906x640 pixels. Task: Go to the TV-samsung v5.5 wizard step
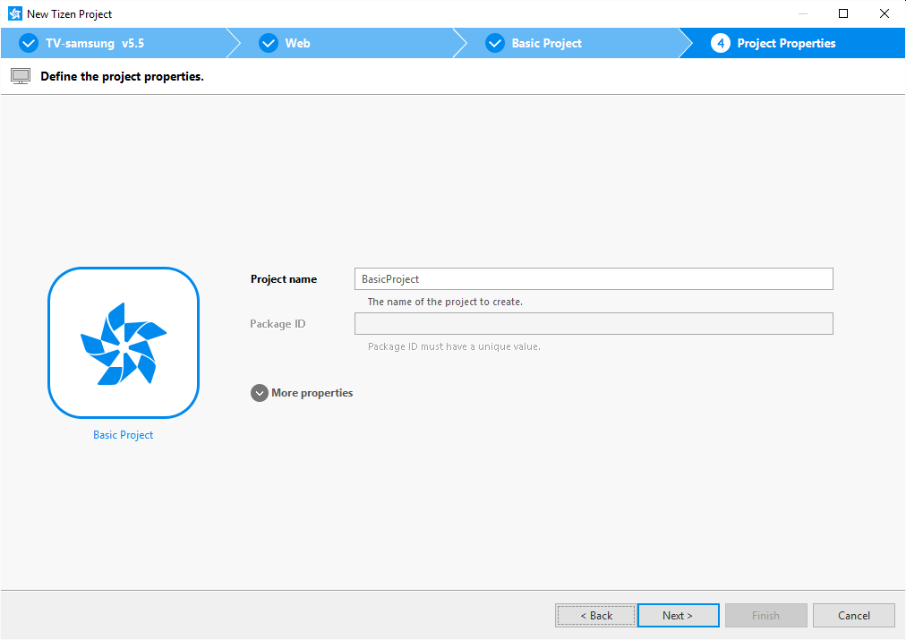(95, 43)
